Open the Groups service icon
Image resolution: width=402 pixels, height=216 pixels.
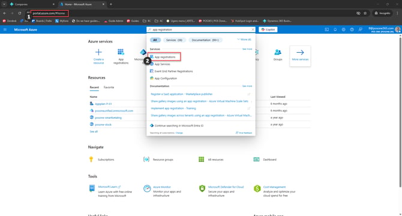coord(278,52)
